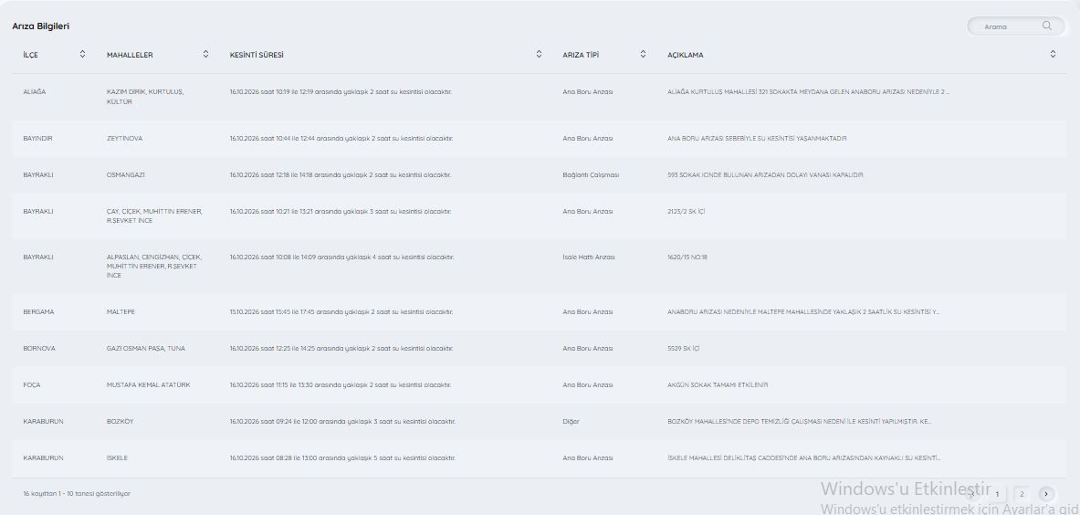Select the 10:44 ile 12:44 outage text

(341, 139)
